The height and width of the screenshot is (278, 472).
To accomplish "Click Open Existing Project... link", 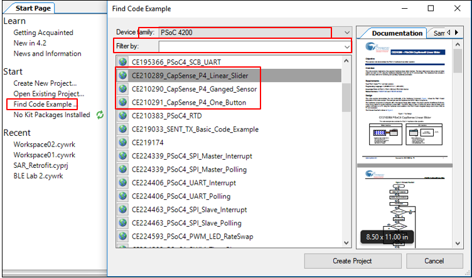I will pos(49,94).
